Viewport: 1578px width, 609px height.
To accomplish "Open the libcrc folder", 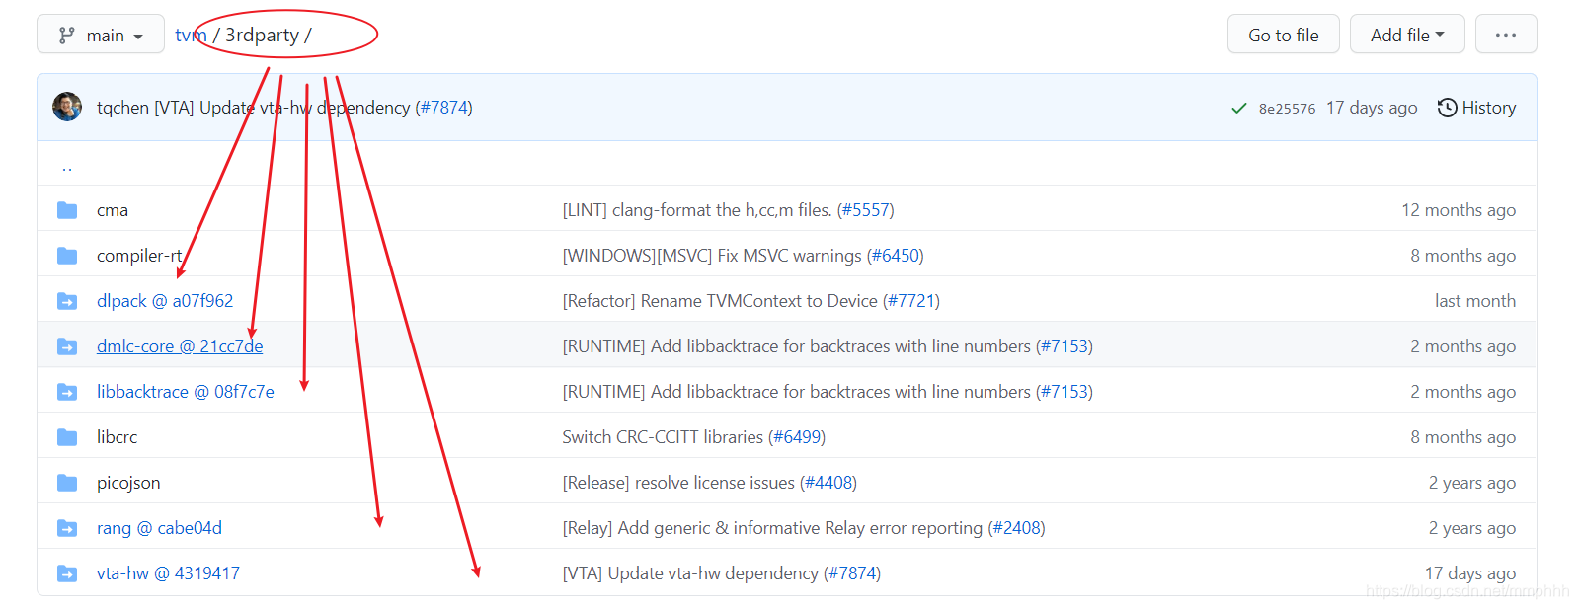I will pos(118,437).
